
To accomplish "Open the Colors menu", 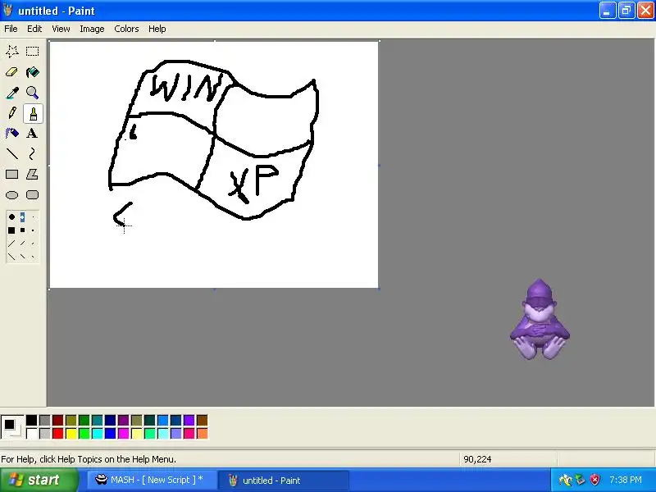I will click(x=126, y=29).
